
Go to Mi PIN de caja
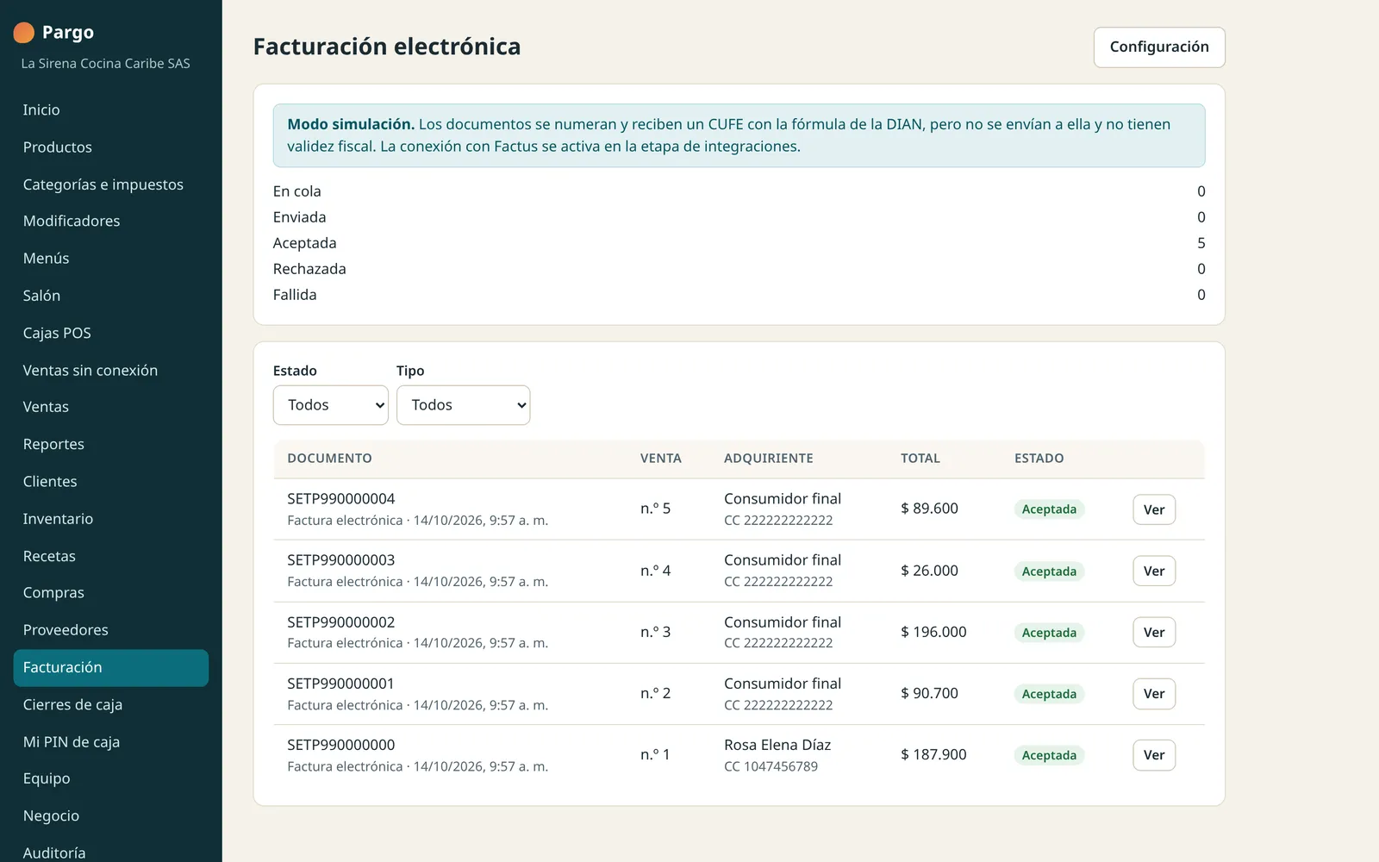111,742
